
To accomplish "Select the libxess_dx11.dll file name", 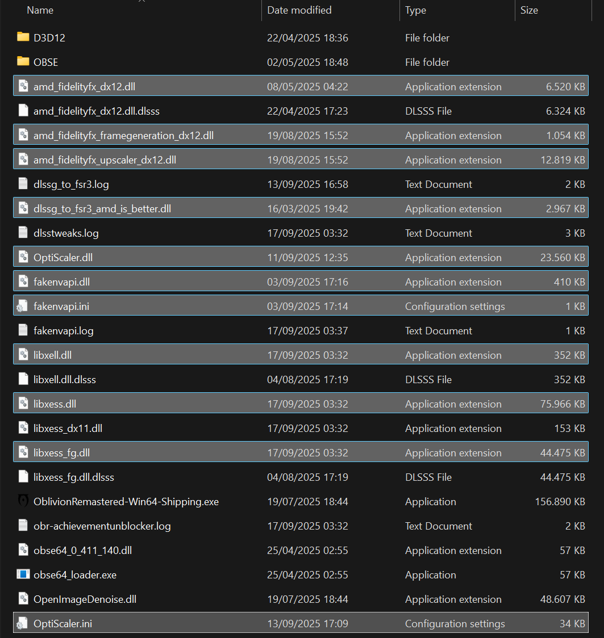I will [x=68, y=429].
